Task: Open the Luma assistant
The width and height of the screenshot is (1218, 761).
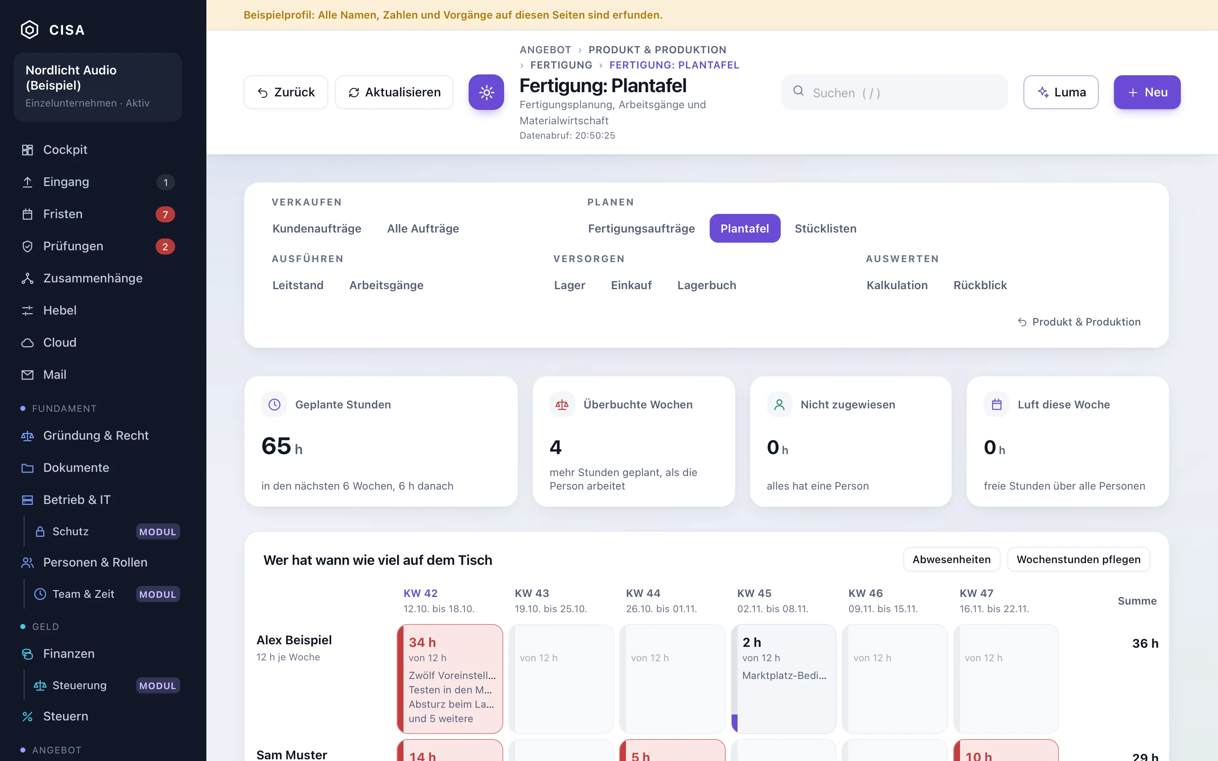Action: 1061,92
